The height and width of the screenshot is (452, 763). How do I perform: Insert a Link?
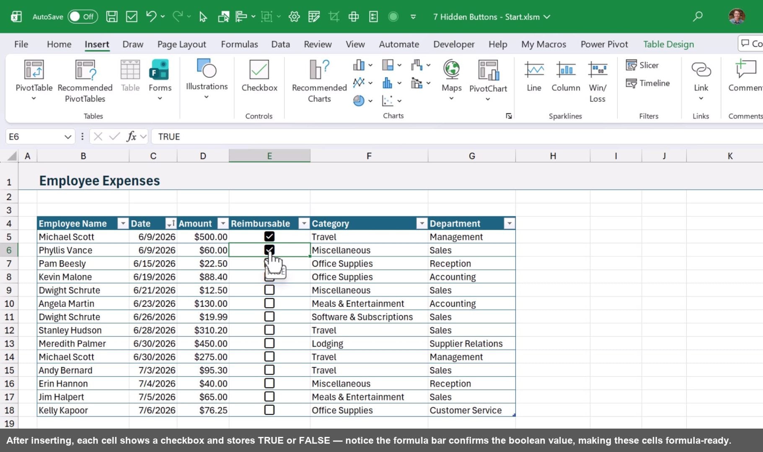tap(701, 80)
